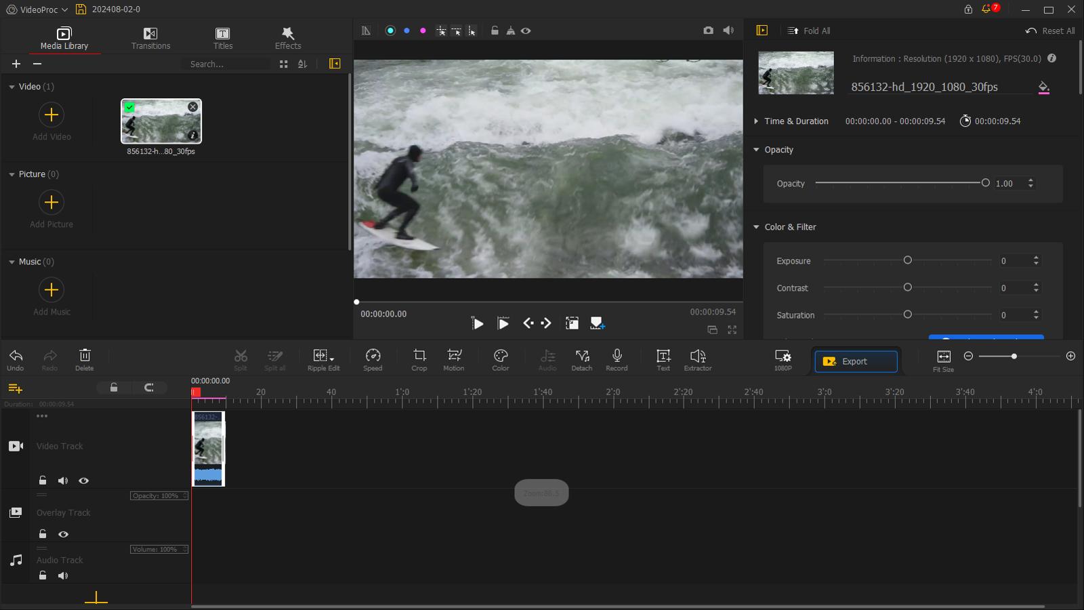Switch to the Transitions tab
1084x610 pixels.
(x=150, y=37)
